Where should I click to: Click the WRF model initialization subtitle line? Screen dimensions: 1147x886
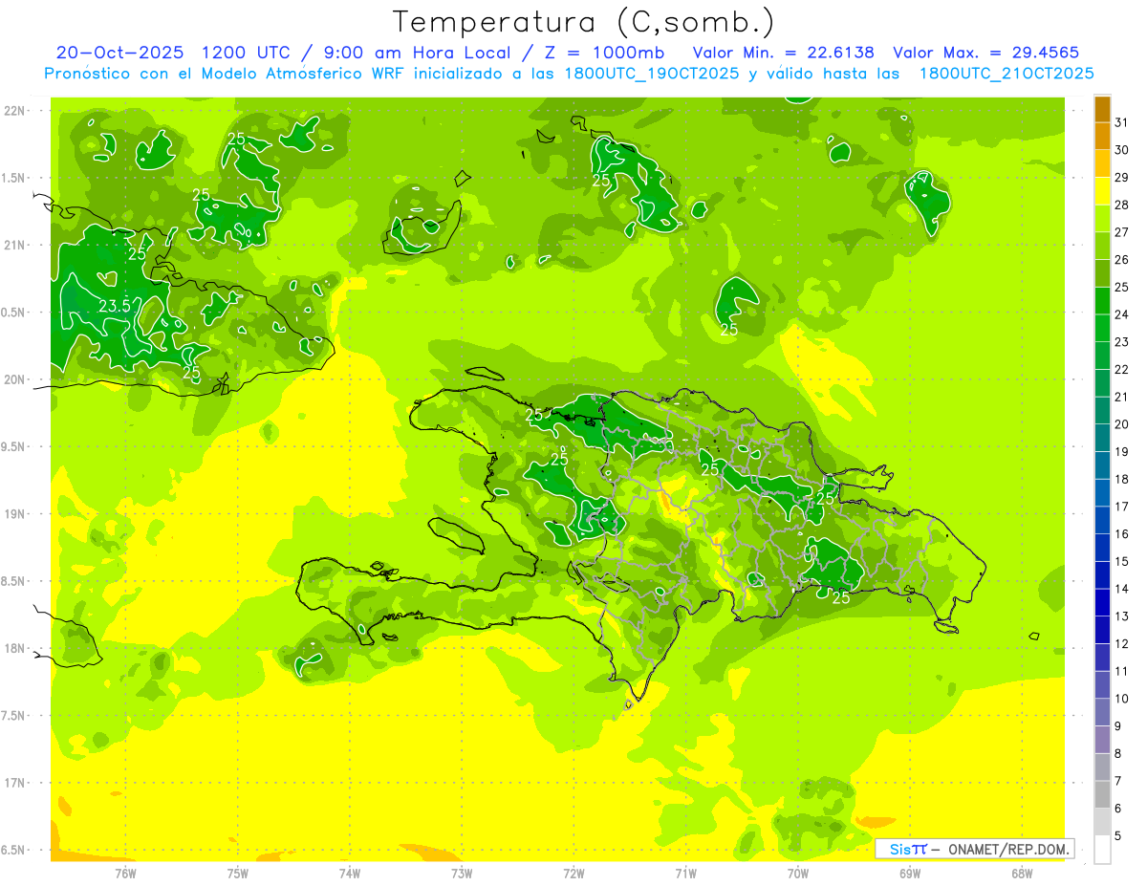coord(569,74)
